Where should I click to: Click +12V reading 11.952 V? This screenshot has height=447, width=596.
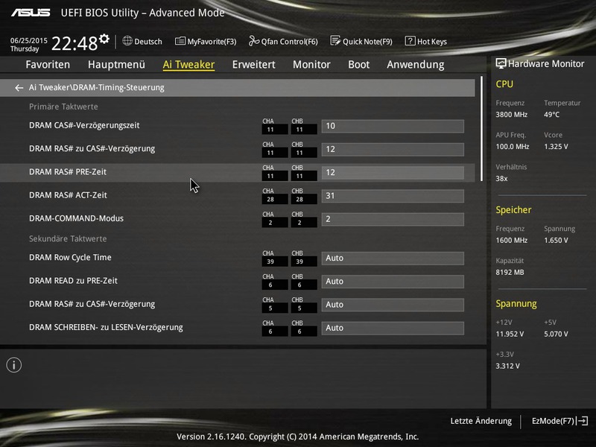click(510, 334)
